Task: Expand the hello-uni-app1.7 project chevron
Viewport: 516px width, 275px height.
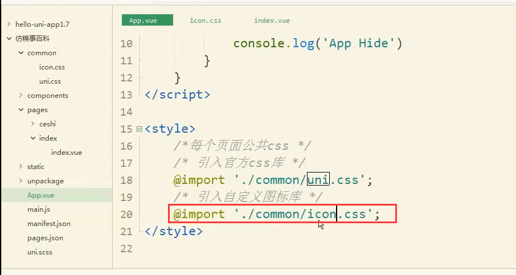Action: point(9,24)
